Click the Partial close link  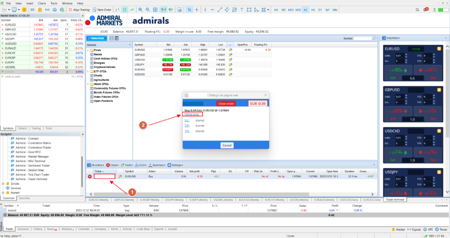click(192, 114)
